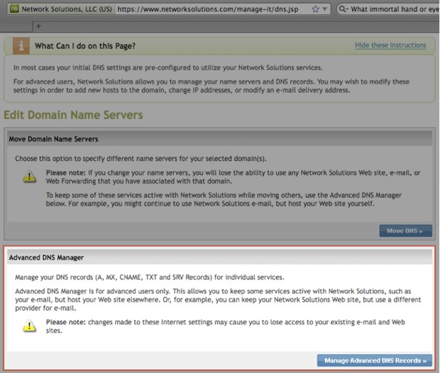The height and width of the screenshot is (373, 440).
Task: Click warning icon in Advanced DNS Manager
Action: pos(29,326)
